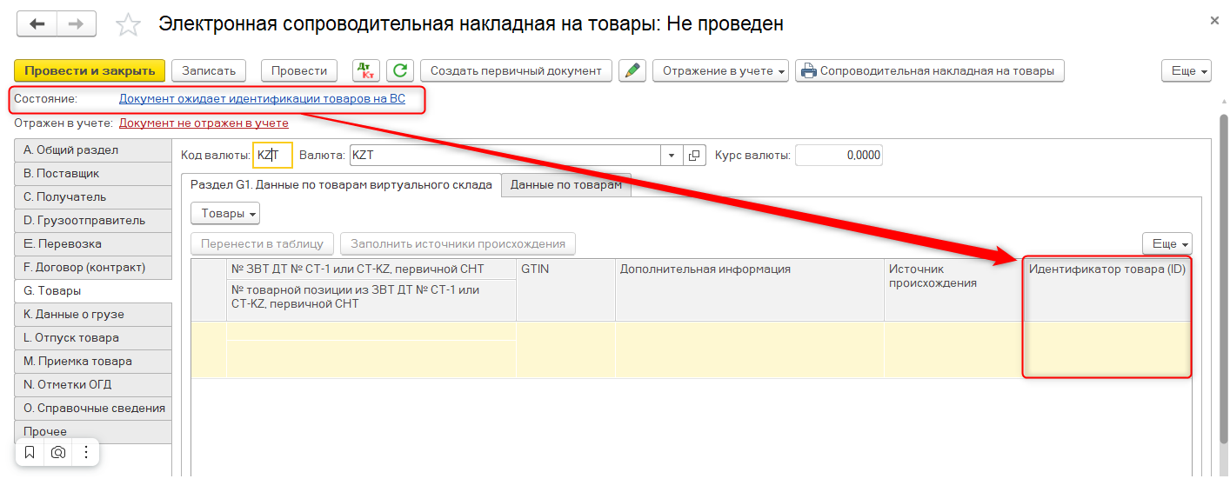
Task: Click the back navigation arrow
Action: point(37,23)
